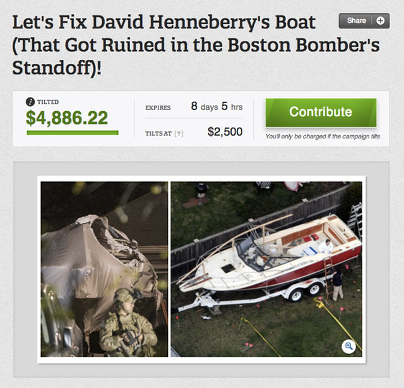The image size is (404, 388).
Task: Click the $4,886.22 raised amount
Action: click(67, 118)
